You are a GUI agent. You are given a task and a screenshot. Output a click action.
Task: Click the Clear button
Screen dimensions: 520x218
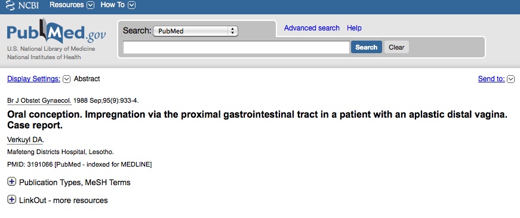click(x=396, y=47)
